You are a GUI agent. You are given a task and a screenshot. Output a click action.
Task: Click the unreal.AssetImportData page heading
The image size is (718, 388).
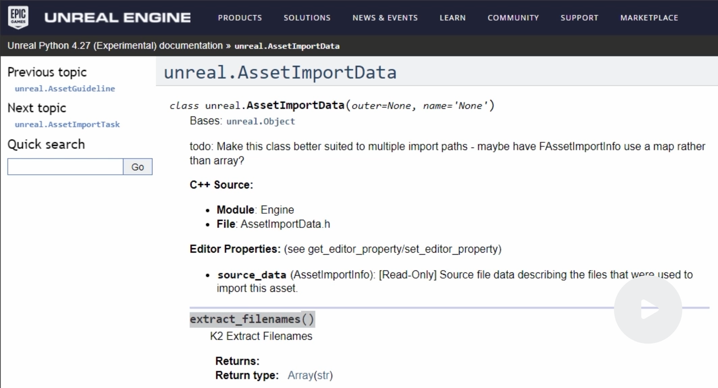tap(280, 72)
